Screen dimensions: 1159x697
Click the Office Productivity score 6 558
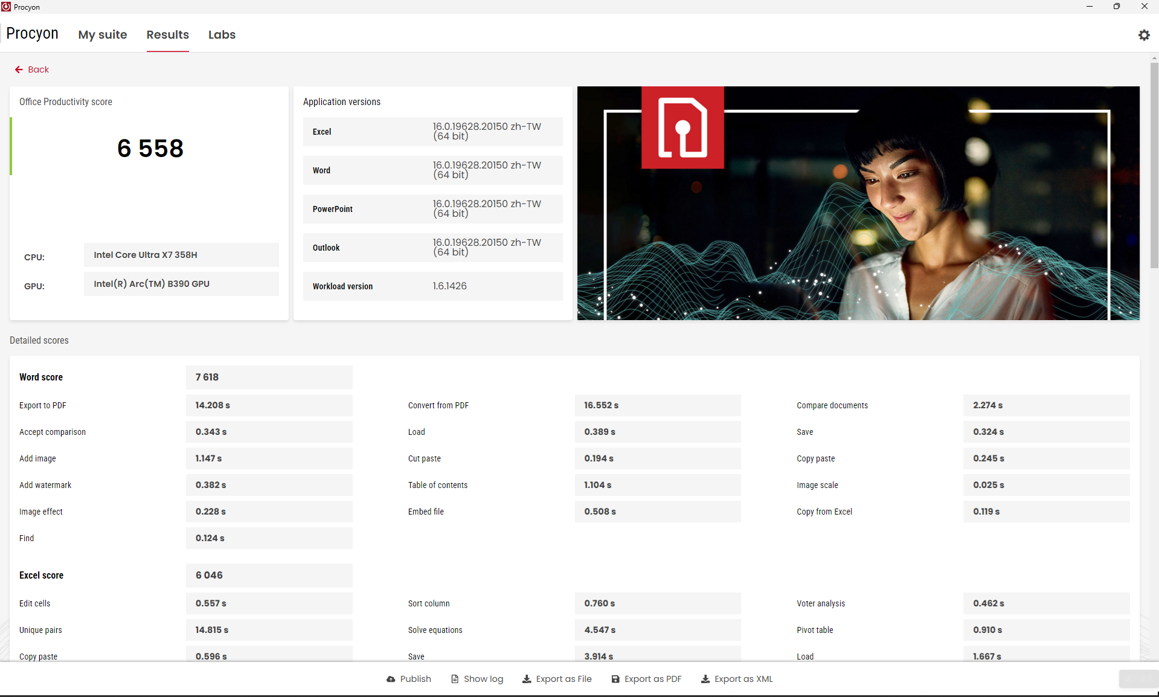[x=150, y=149]
